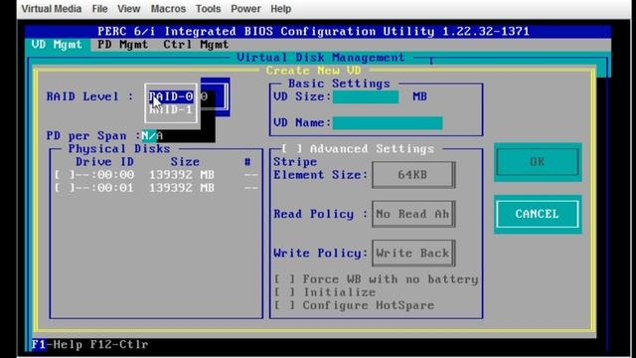Click the CANCEL button
The image size is (636, 358).
(x=538, y=214)
